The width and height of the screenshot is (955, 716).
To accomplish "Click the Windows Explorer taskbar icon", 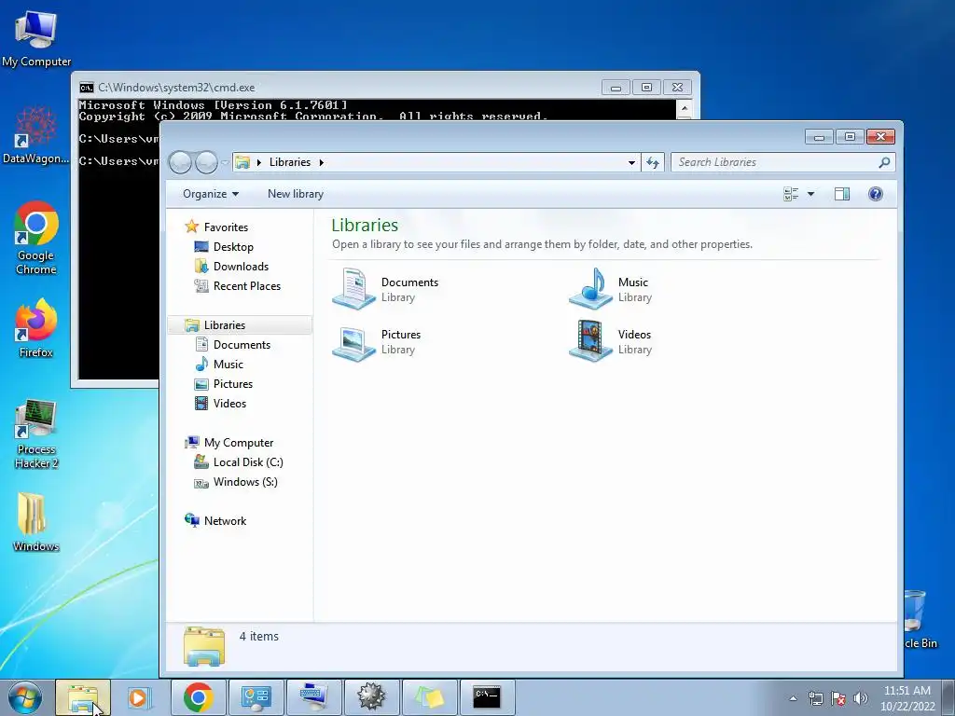I will click(x=83, y=697).
